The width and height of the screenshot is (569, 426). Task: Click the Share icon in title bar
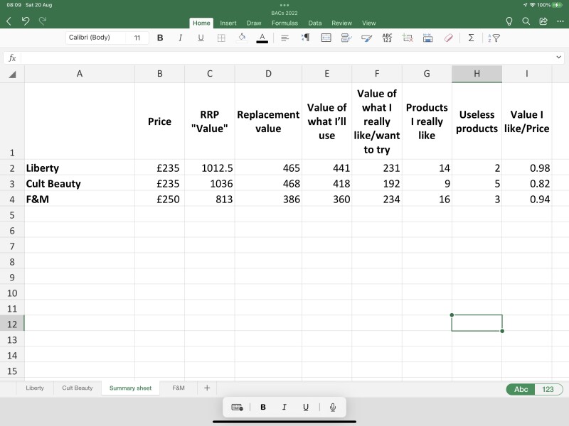coord(543,22)
